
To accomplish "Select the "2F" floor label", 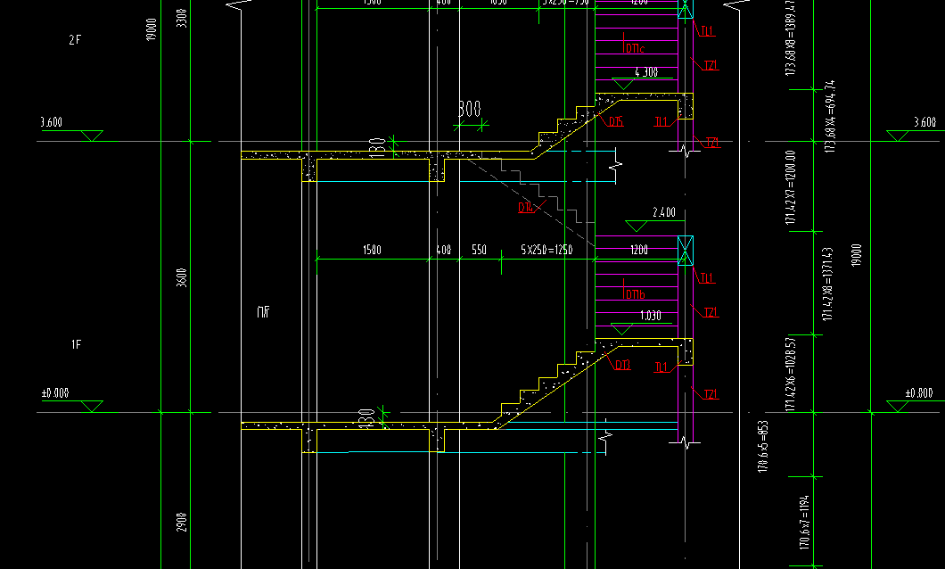I will [x=75, y=40].
